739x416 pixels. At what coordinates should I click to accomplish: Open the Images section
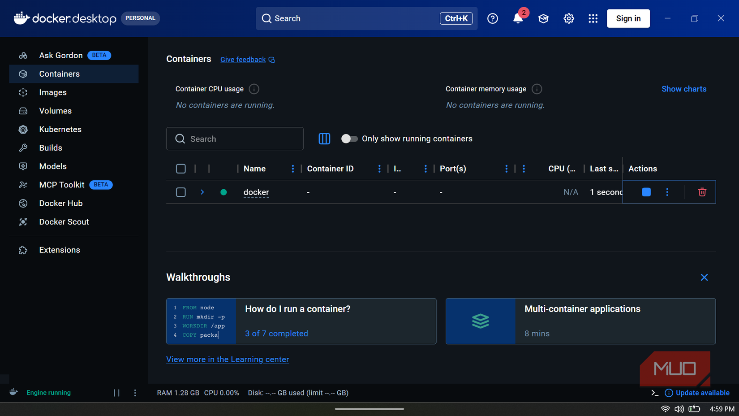pos(74,92)
